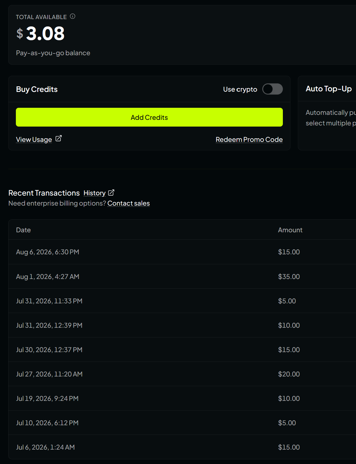Select the Jul 19, 2026, 9:24 PM date
The height and width of the screenshot is (464, 356).
47,399
